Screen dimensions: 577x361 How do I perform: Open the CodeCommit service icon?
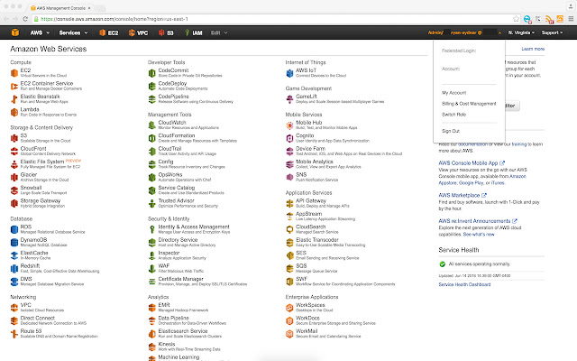[152, 73]
